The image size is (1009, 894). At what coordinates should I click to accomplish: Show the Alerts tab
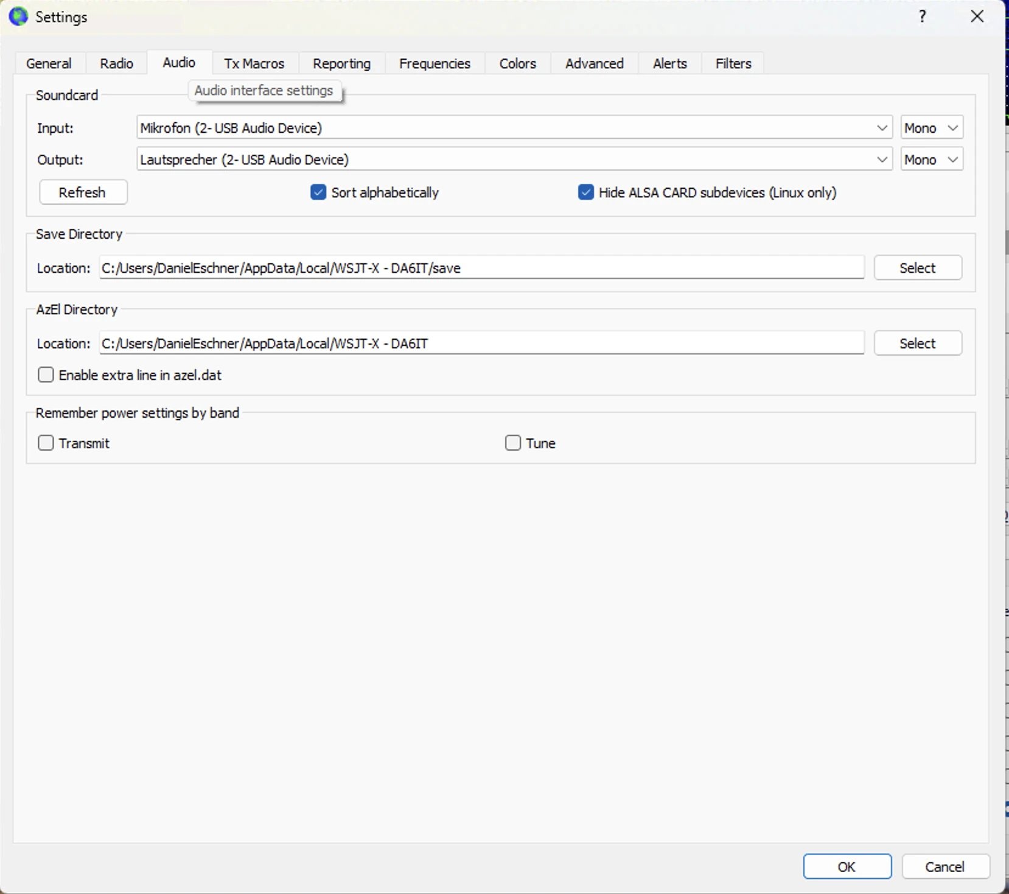669,63
